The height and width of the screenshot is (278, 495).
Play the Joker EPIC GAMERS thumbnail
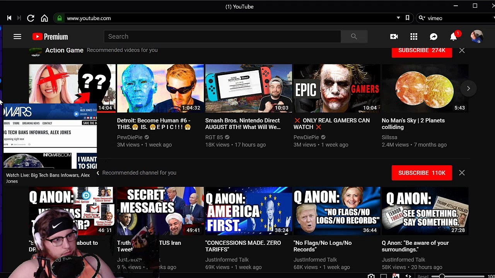tap(337, 88)
